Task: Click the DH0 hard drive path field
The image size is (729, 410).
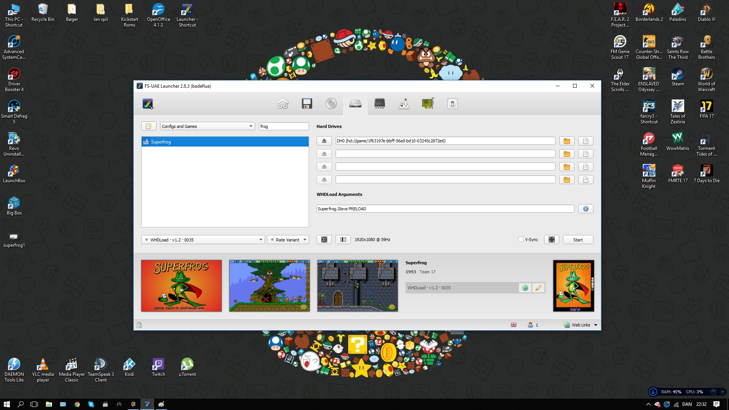Action: point(445,141)
